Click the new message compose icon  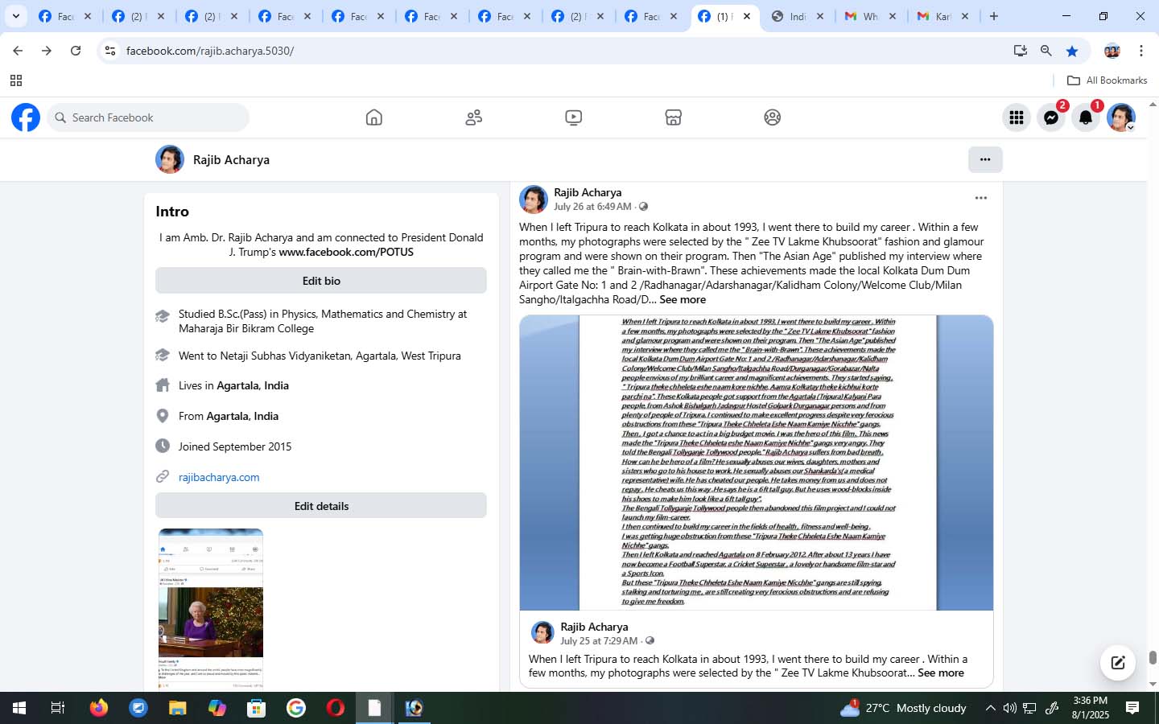point(1118,662)
